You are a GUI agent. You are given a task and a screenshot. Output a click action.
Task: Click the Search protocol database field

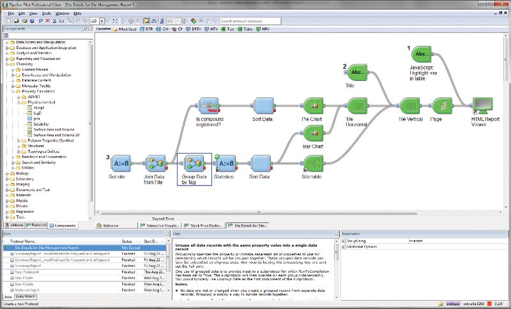(x=250, y=21)
